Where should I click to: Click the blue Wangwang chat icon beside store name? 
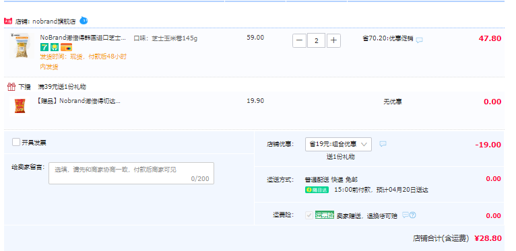point(84,21)
